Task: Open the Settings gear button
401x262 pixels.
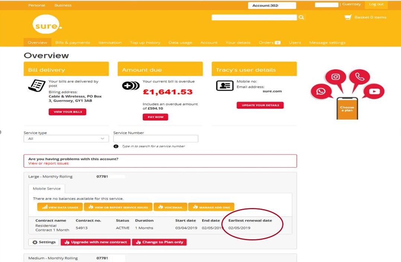Action: (44, 242)
